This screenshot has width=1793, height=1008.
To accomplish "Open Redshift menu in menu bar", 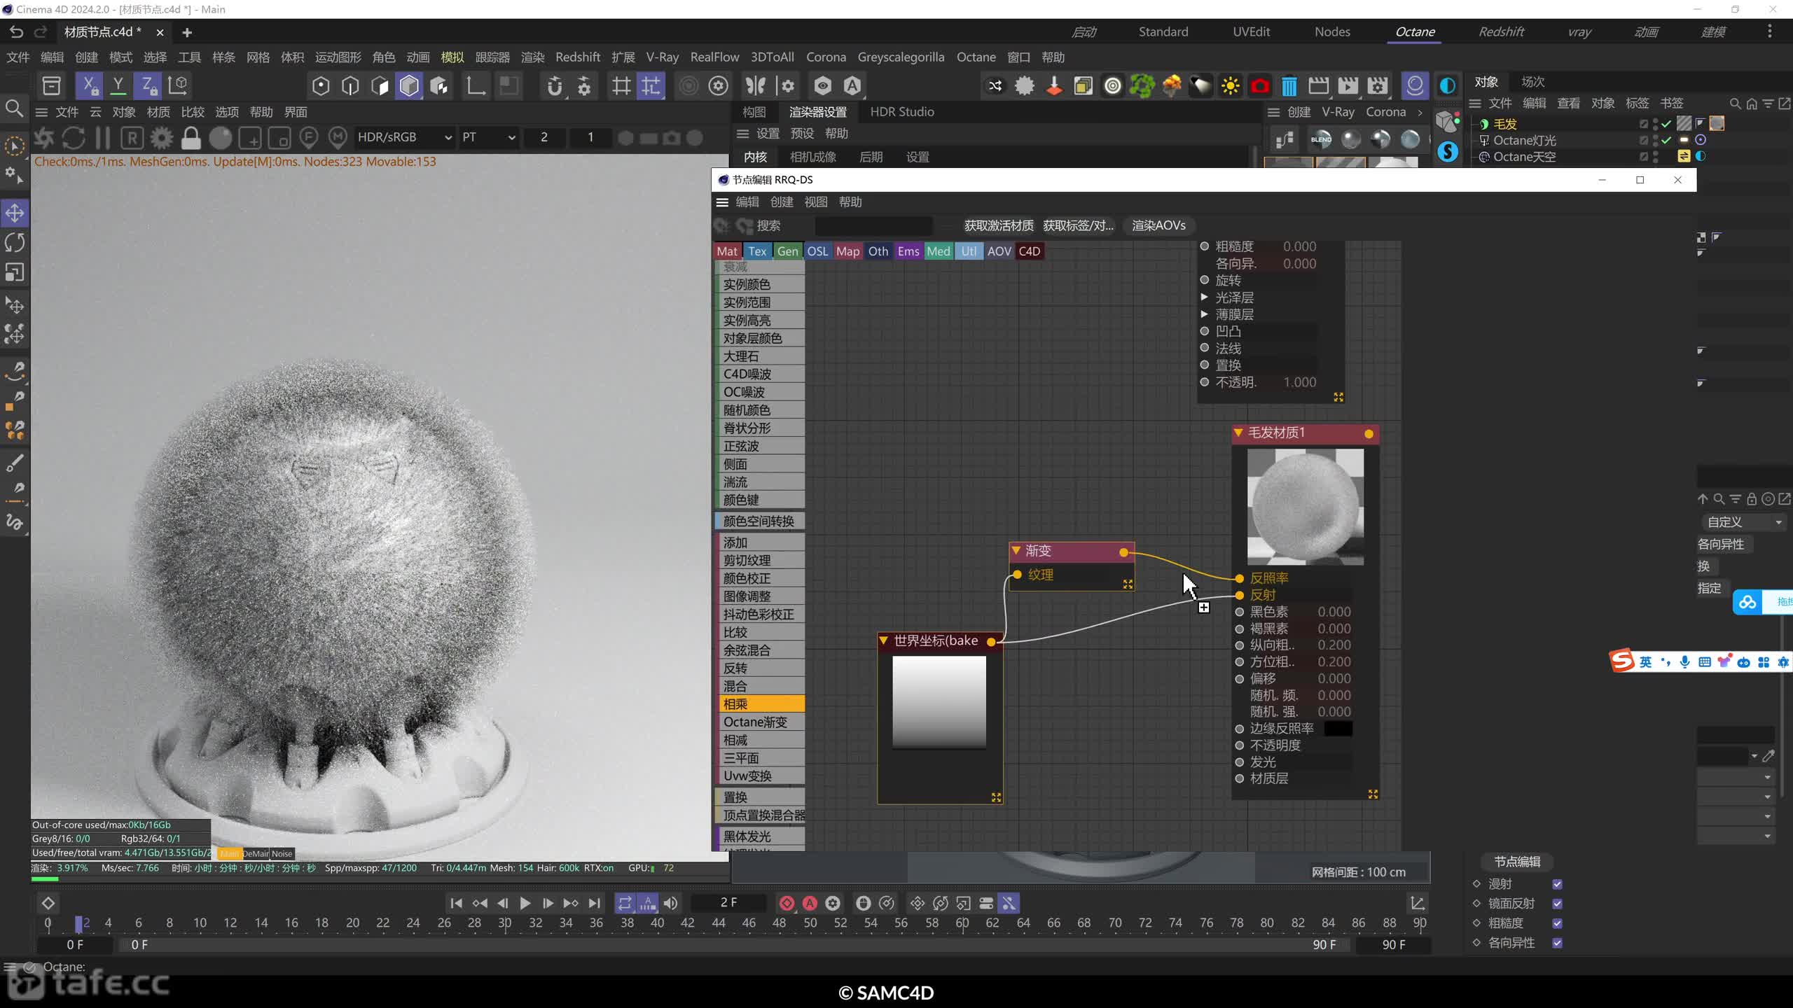I will tap(577, 57).
